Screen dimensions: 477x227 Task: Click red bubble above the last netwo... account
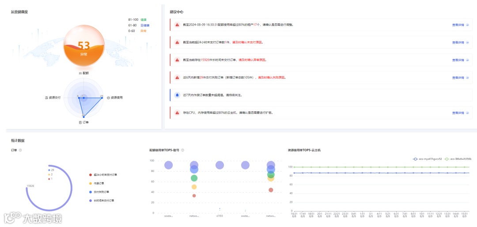click(271, 190)
